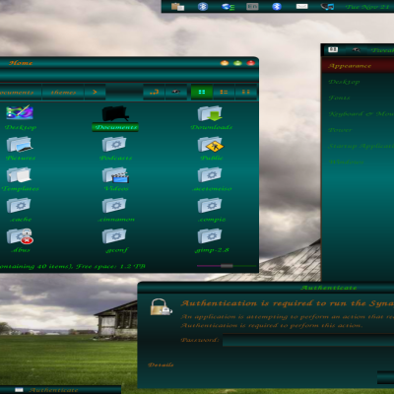Open the Tue Nov 21 clock calendar
The height and width of the screenshot is (394, 394).
(368, 7)
